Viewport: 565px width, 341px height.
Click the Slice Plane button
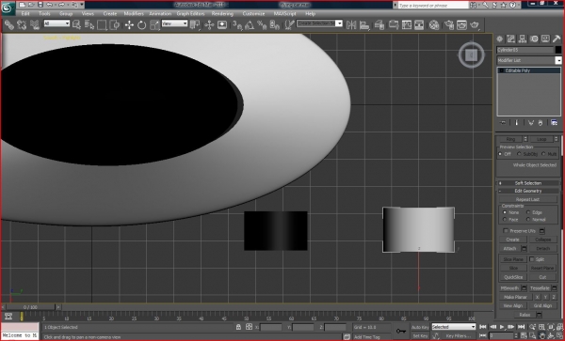(513, 259)
